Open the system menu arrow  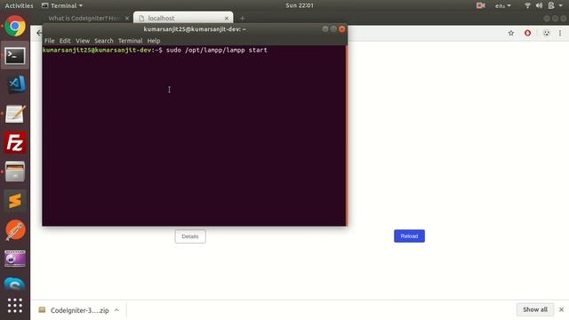[x=561, y=5]
